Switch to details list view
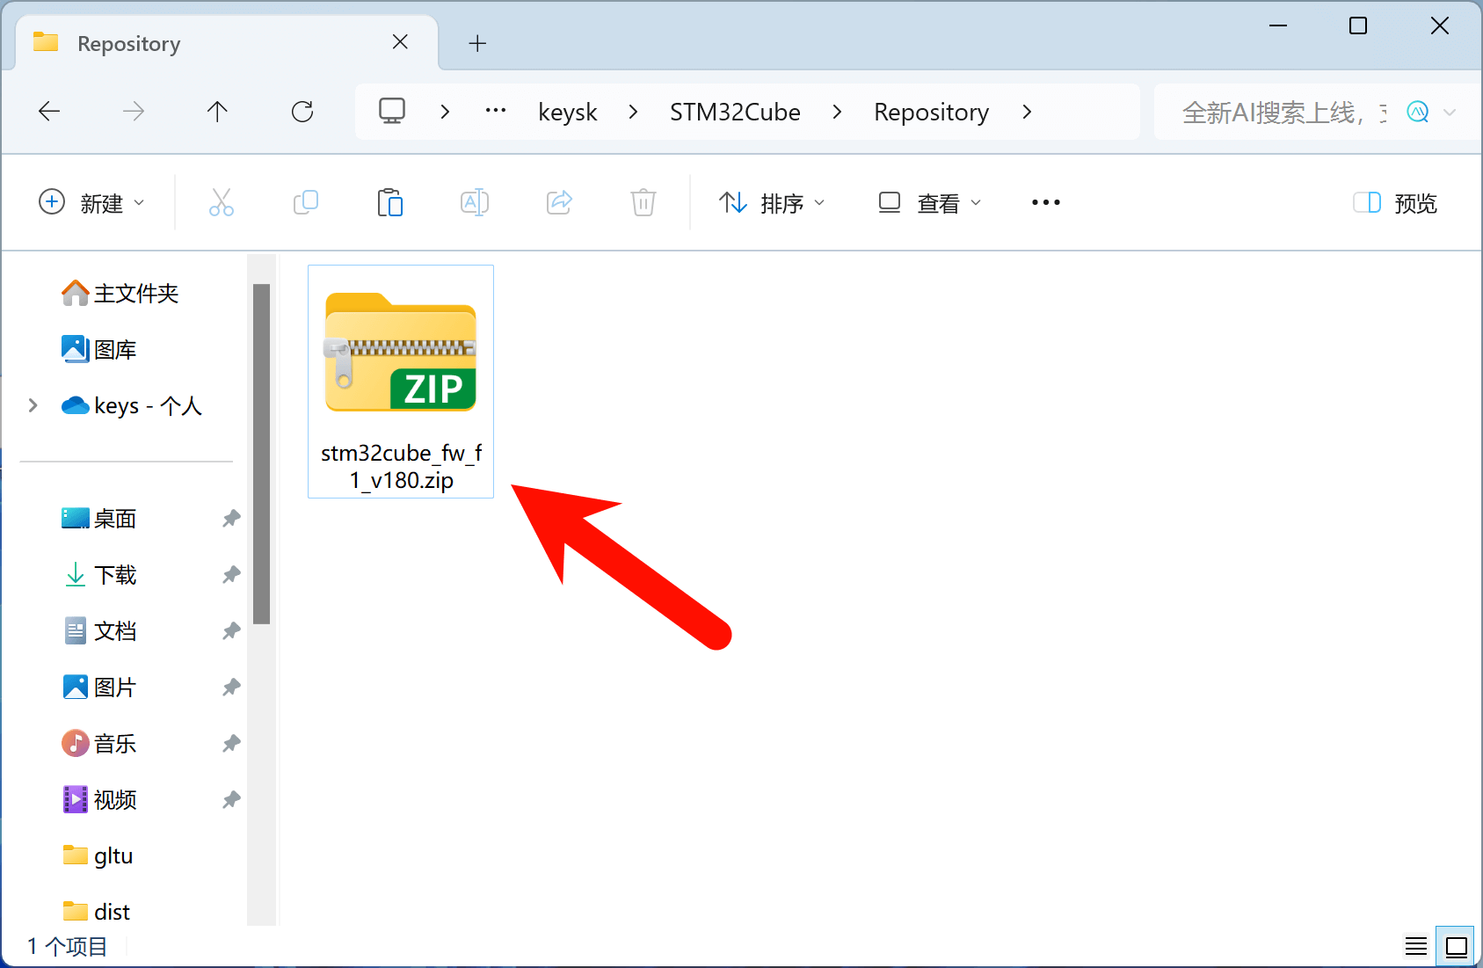 click(1415, 947)
